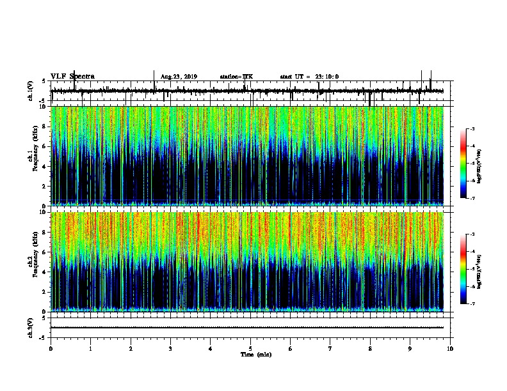This screenshot has height=391, width=507.
Task: Click time axis tick label "5"
Action: point(250,349)
